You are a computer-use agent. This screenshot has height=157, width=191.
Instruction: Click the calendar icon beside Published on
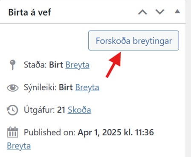click(x=12, y=132)
